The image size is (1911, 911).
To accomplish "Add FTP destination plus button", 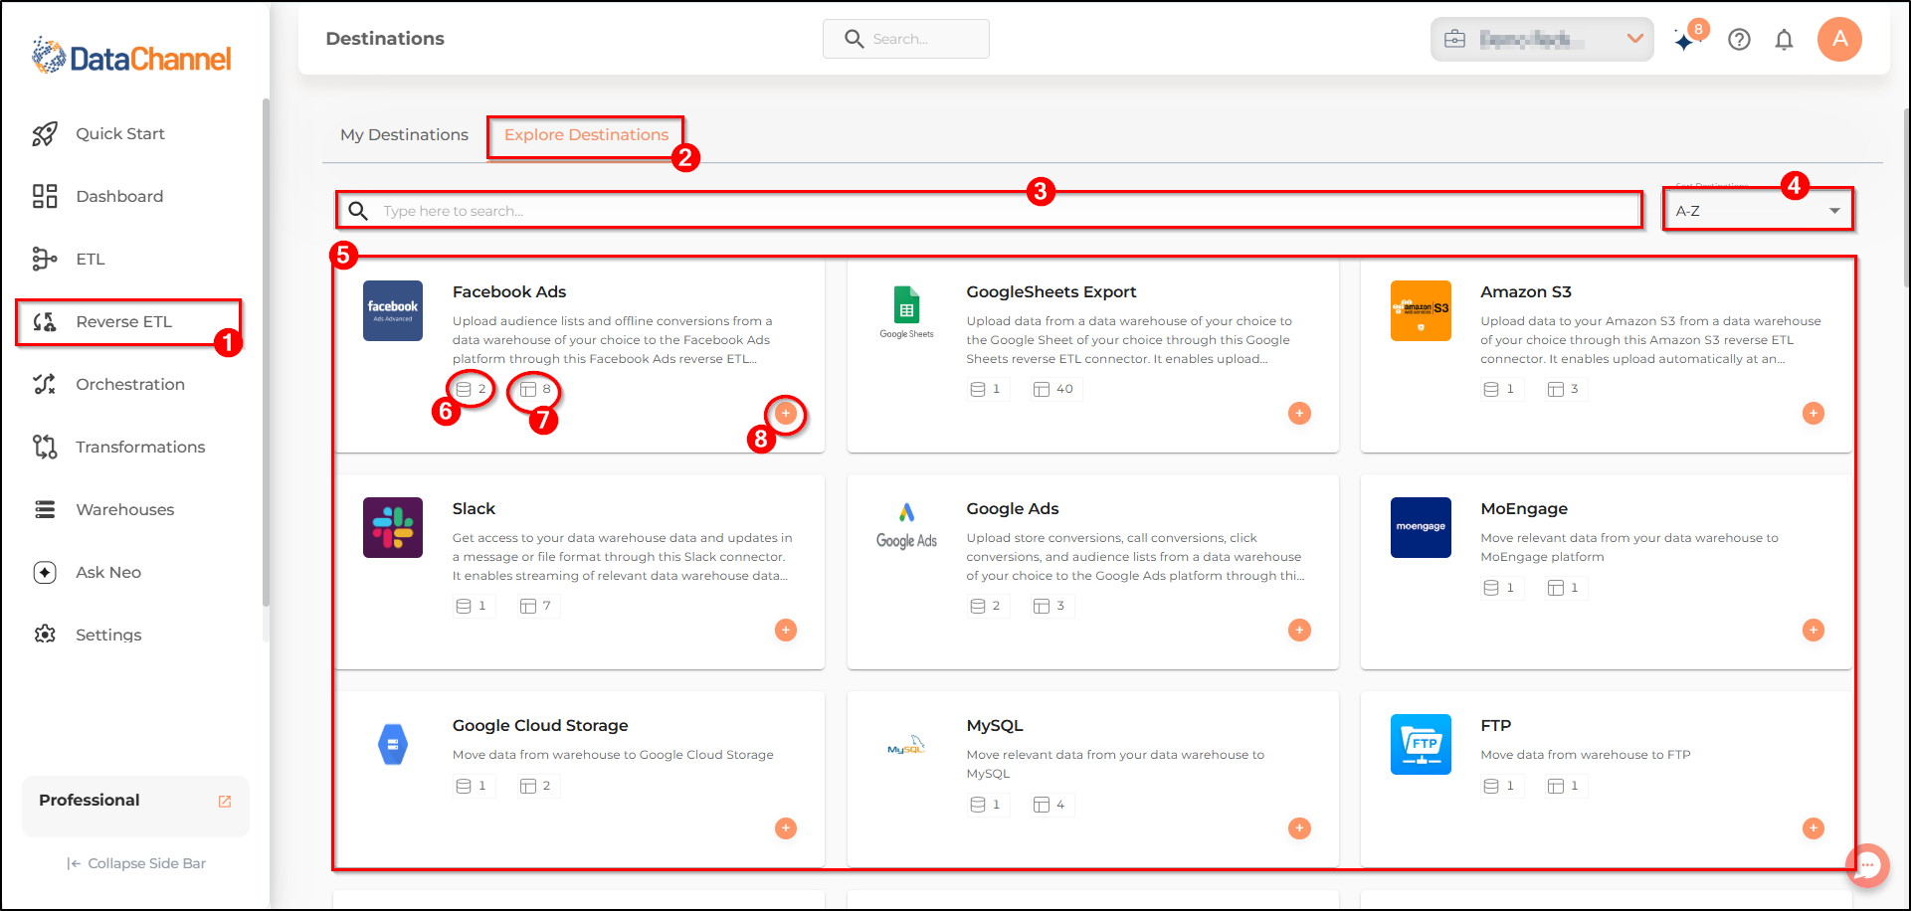I will 1814,828.
